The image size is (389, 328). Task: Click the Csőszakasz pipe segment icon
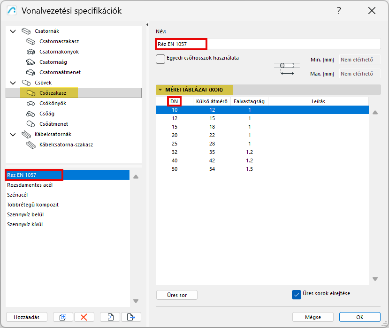tap(31, 93)
